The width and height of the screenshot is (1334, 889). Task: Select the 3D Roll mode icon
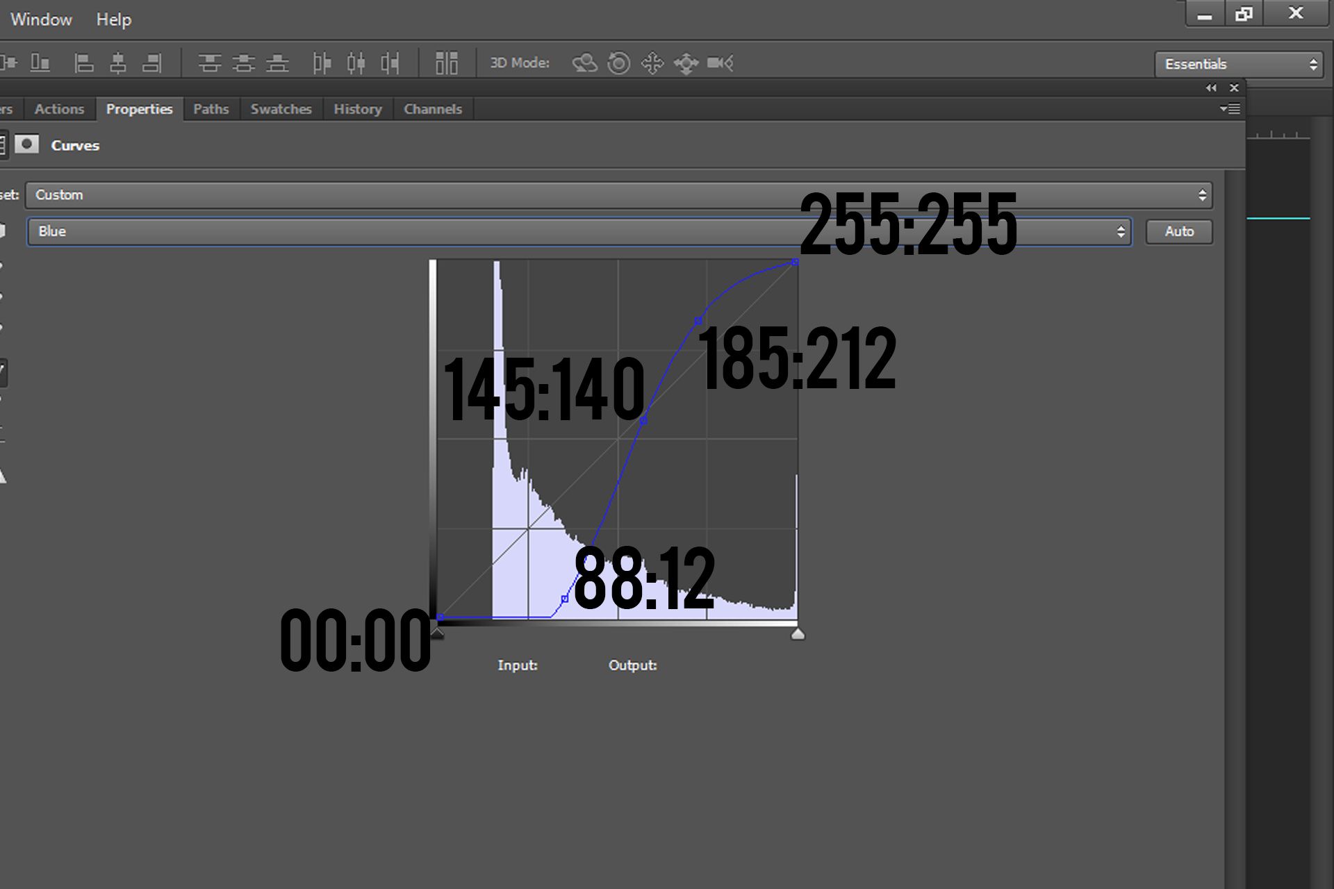coord(618,63)
